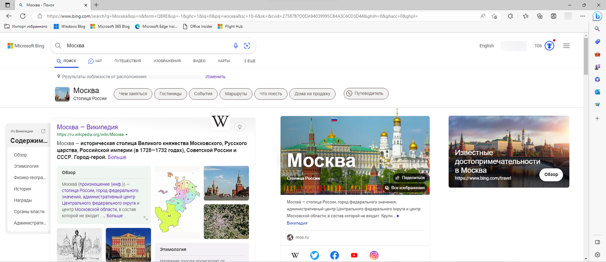Click Все изображения button
Viewport: 606px width, 262px height.
tap(405, 188)
